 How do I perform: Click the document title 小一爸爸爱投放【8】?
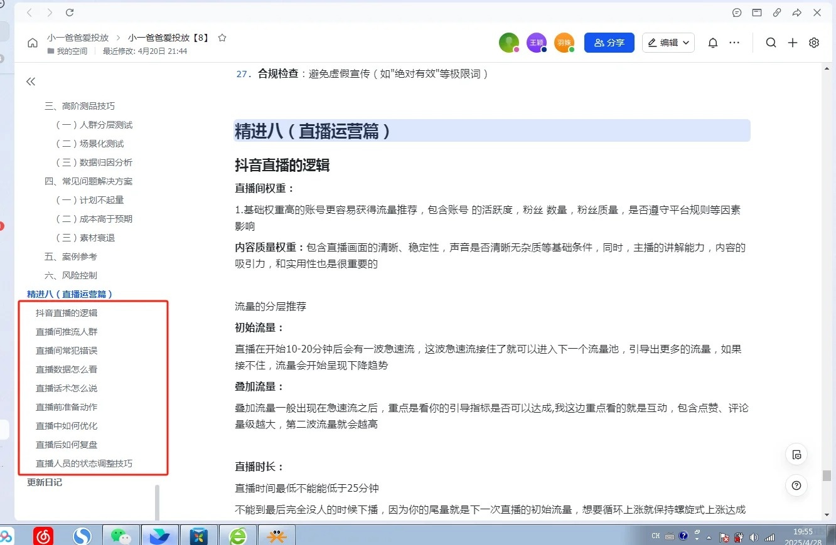pyautogui.click(x=169, y=38)
